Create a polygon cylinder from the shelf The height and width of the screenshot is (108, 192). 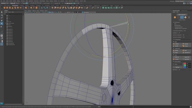point(10,8)
